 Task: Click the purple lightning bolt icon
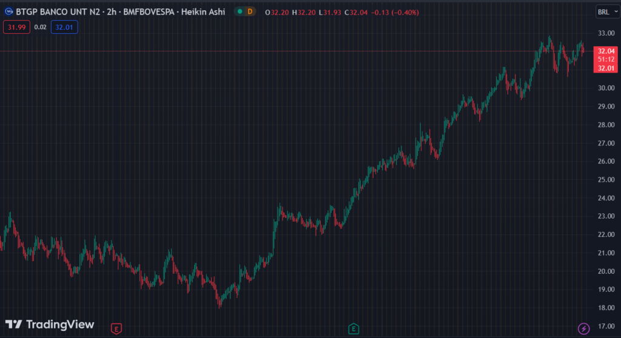point(583,328)
